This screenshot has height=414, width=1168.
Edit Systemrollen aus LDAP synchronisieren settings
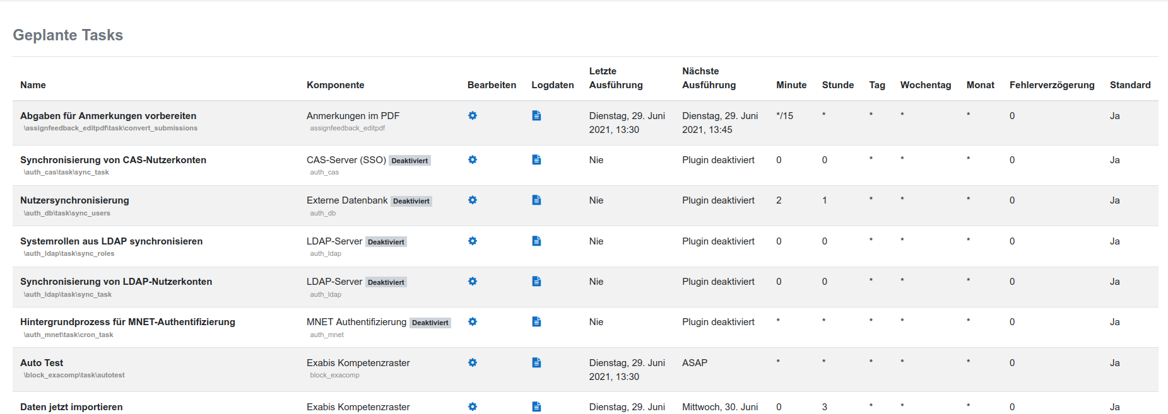tap(473, 241)
